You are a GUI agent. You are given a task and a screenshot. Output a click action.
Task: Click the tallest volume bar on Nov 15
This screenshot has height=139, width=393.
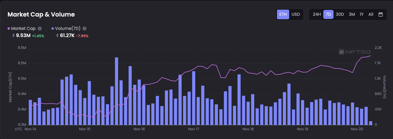pyautogui.click(x=117, y=91)
